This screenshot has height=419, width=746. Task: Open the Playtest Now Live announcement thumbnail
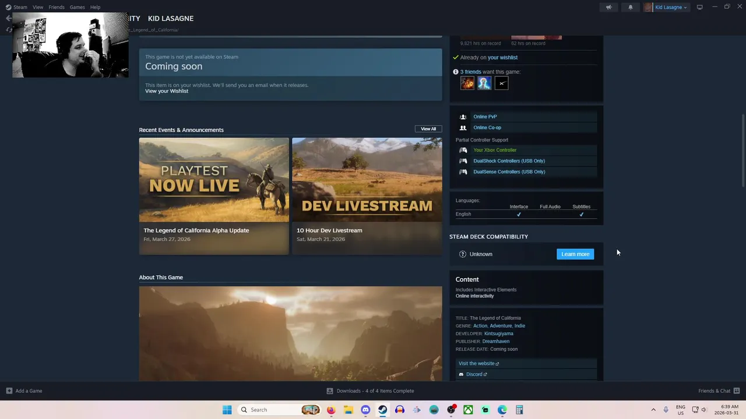point(214,180)
